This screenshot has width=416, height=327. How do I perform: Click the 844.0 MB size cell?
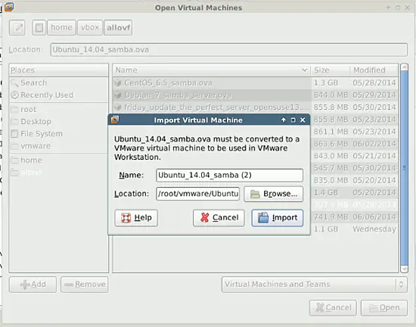click(x=331, y=95)
